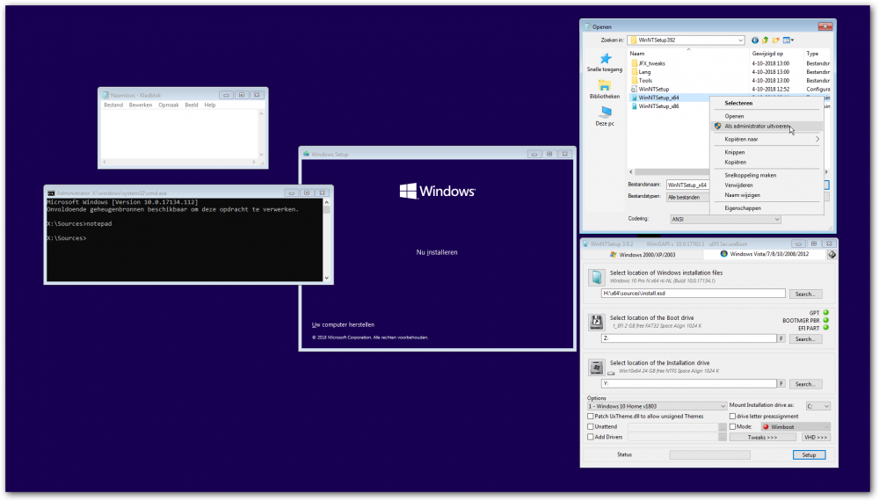Enable Patch UxTheme.dll checkbox
879x501 pixels.
(x=591, y=417)
